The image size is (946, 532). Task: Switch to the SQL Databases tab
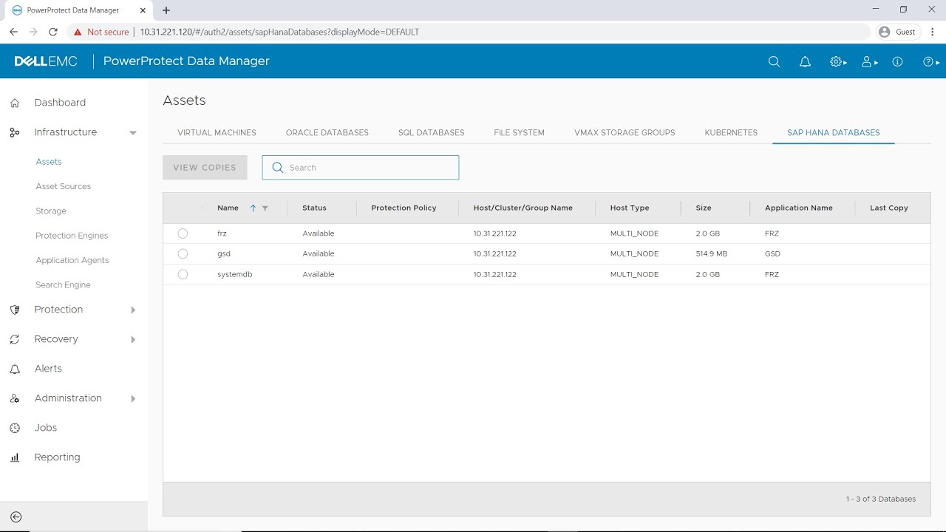pyautogui.click(x=432, y=133)
